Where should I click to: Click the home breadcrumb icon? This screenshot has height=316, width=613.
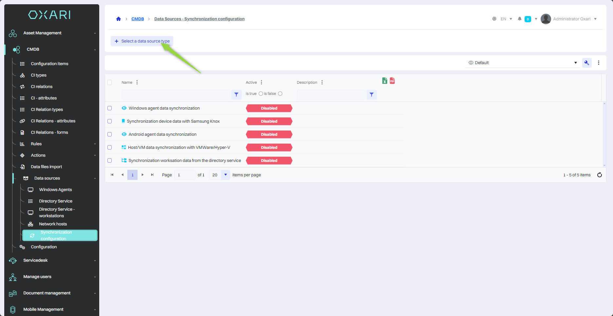(119, 19)
